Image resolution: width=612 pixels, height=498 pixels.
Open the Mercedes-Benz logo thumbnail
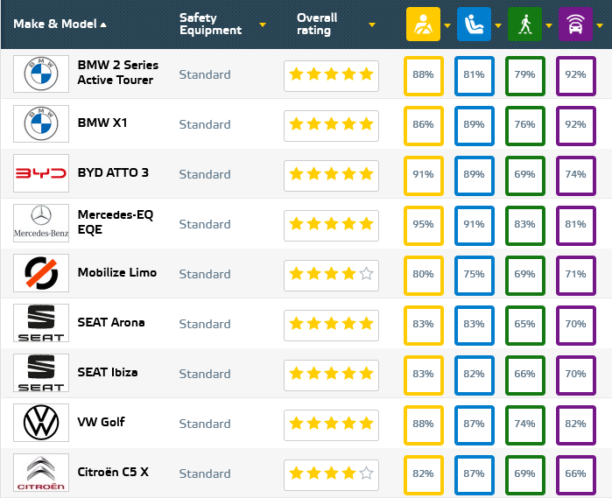click(41, 223)
